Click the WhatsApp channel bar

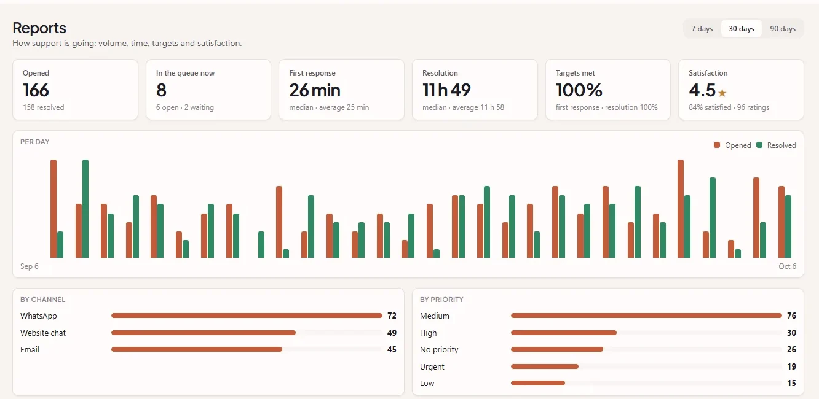[247, 316]
